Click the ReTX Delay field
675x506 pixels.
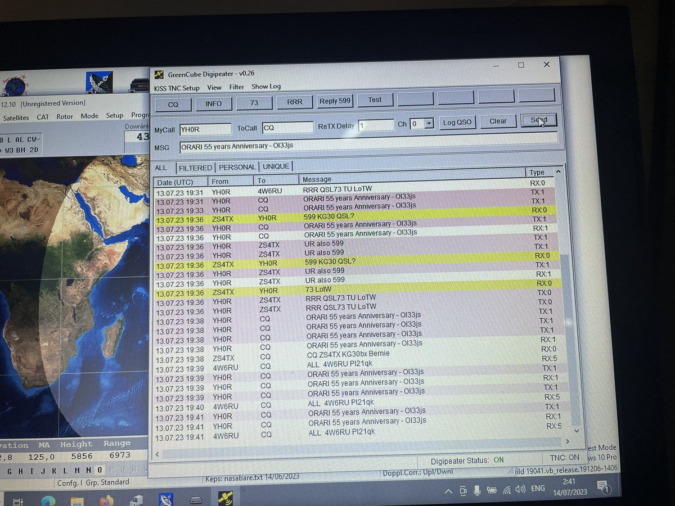pos(376,125)
